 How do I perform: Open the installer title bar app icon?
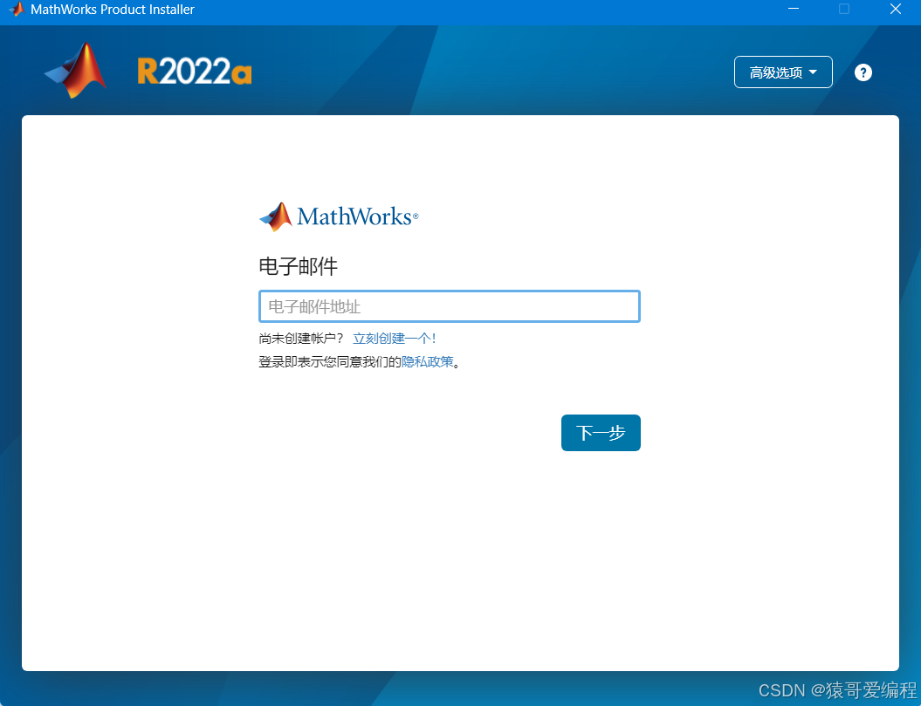coord(16,10)
